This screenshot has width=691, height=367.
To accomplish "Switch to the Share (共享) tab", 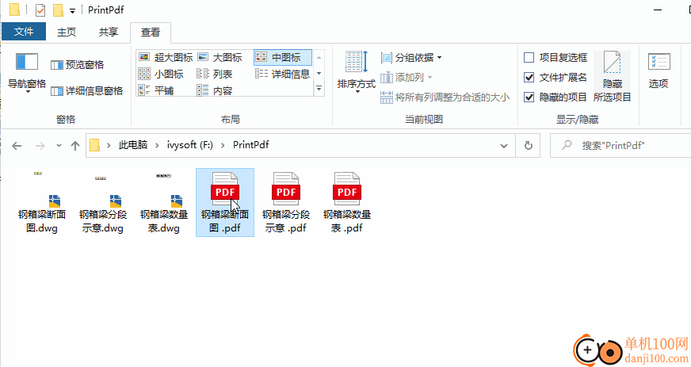I will click(x=109, y=32).
